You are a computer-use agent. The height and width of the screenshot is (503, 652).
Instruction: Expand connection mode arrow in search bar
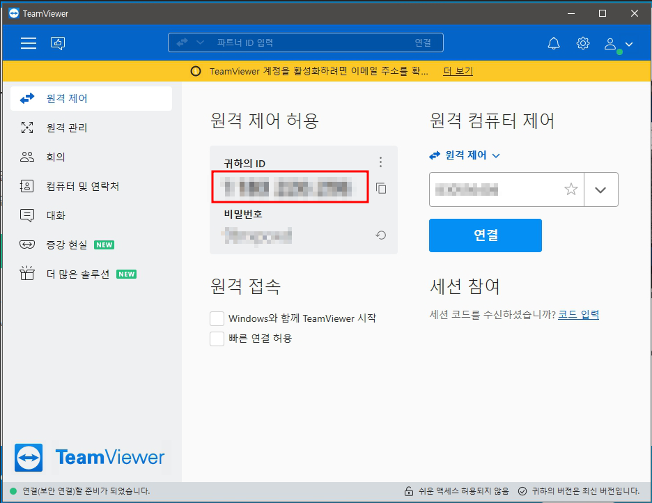pos(200,42)
